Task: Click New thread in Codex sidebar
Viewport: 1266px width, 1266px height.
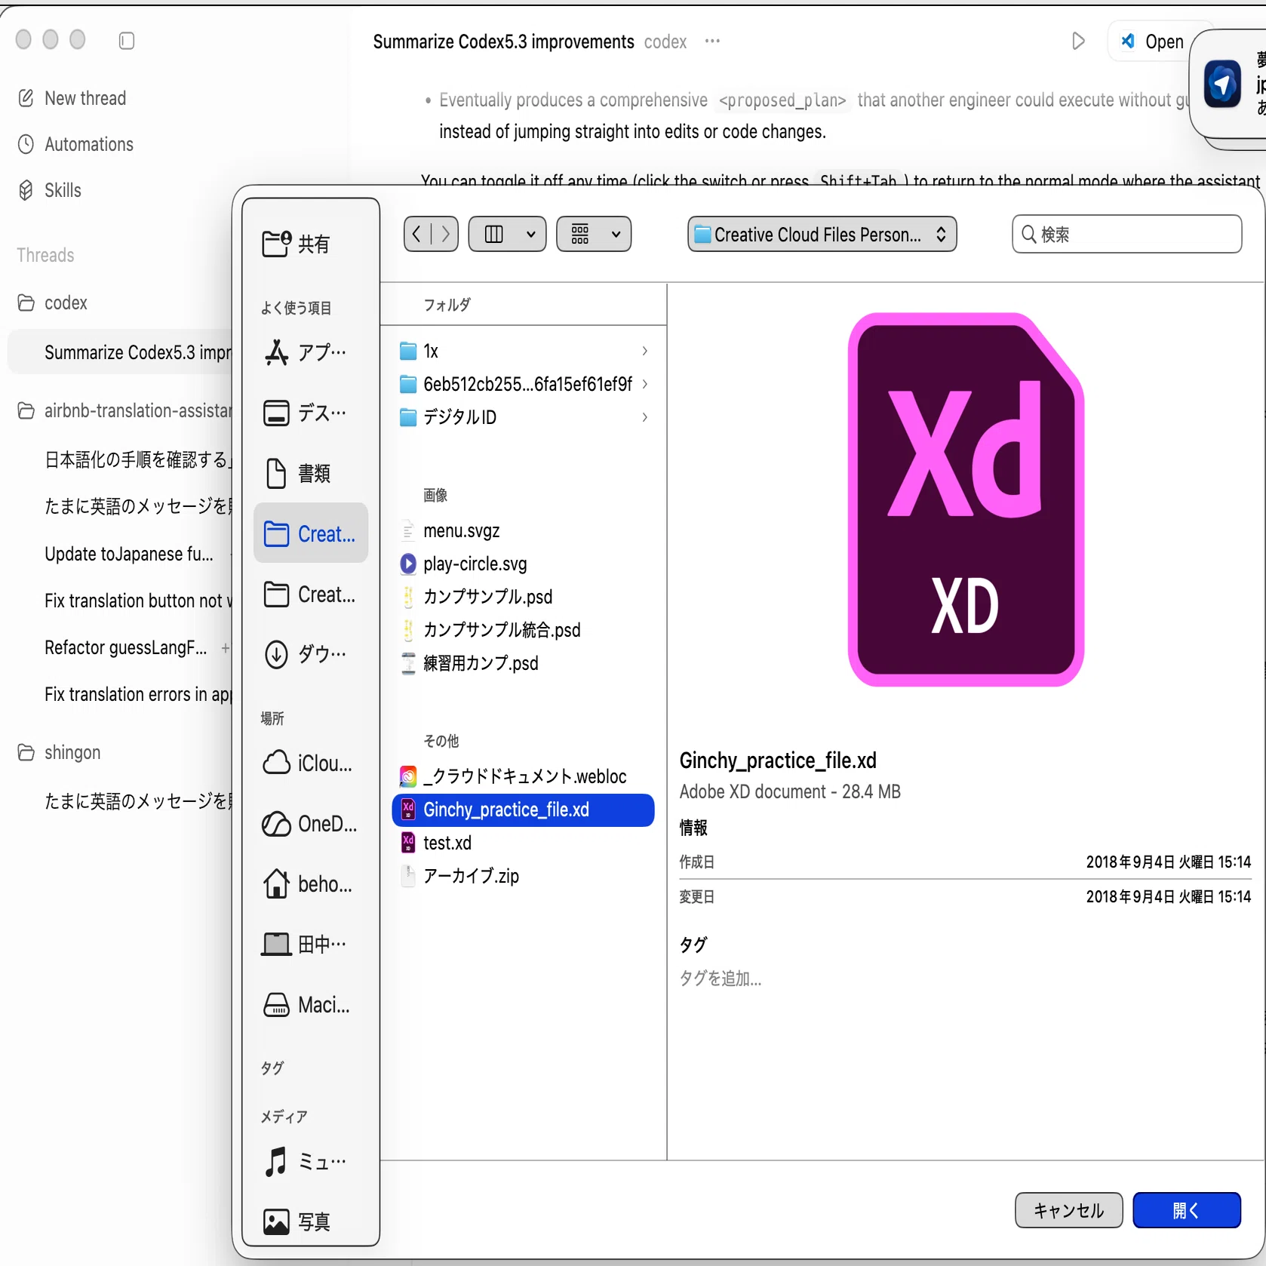Action: point(85,98)
